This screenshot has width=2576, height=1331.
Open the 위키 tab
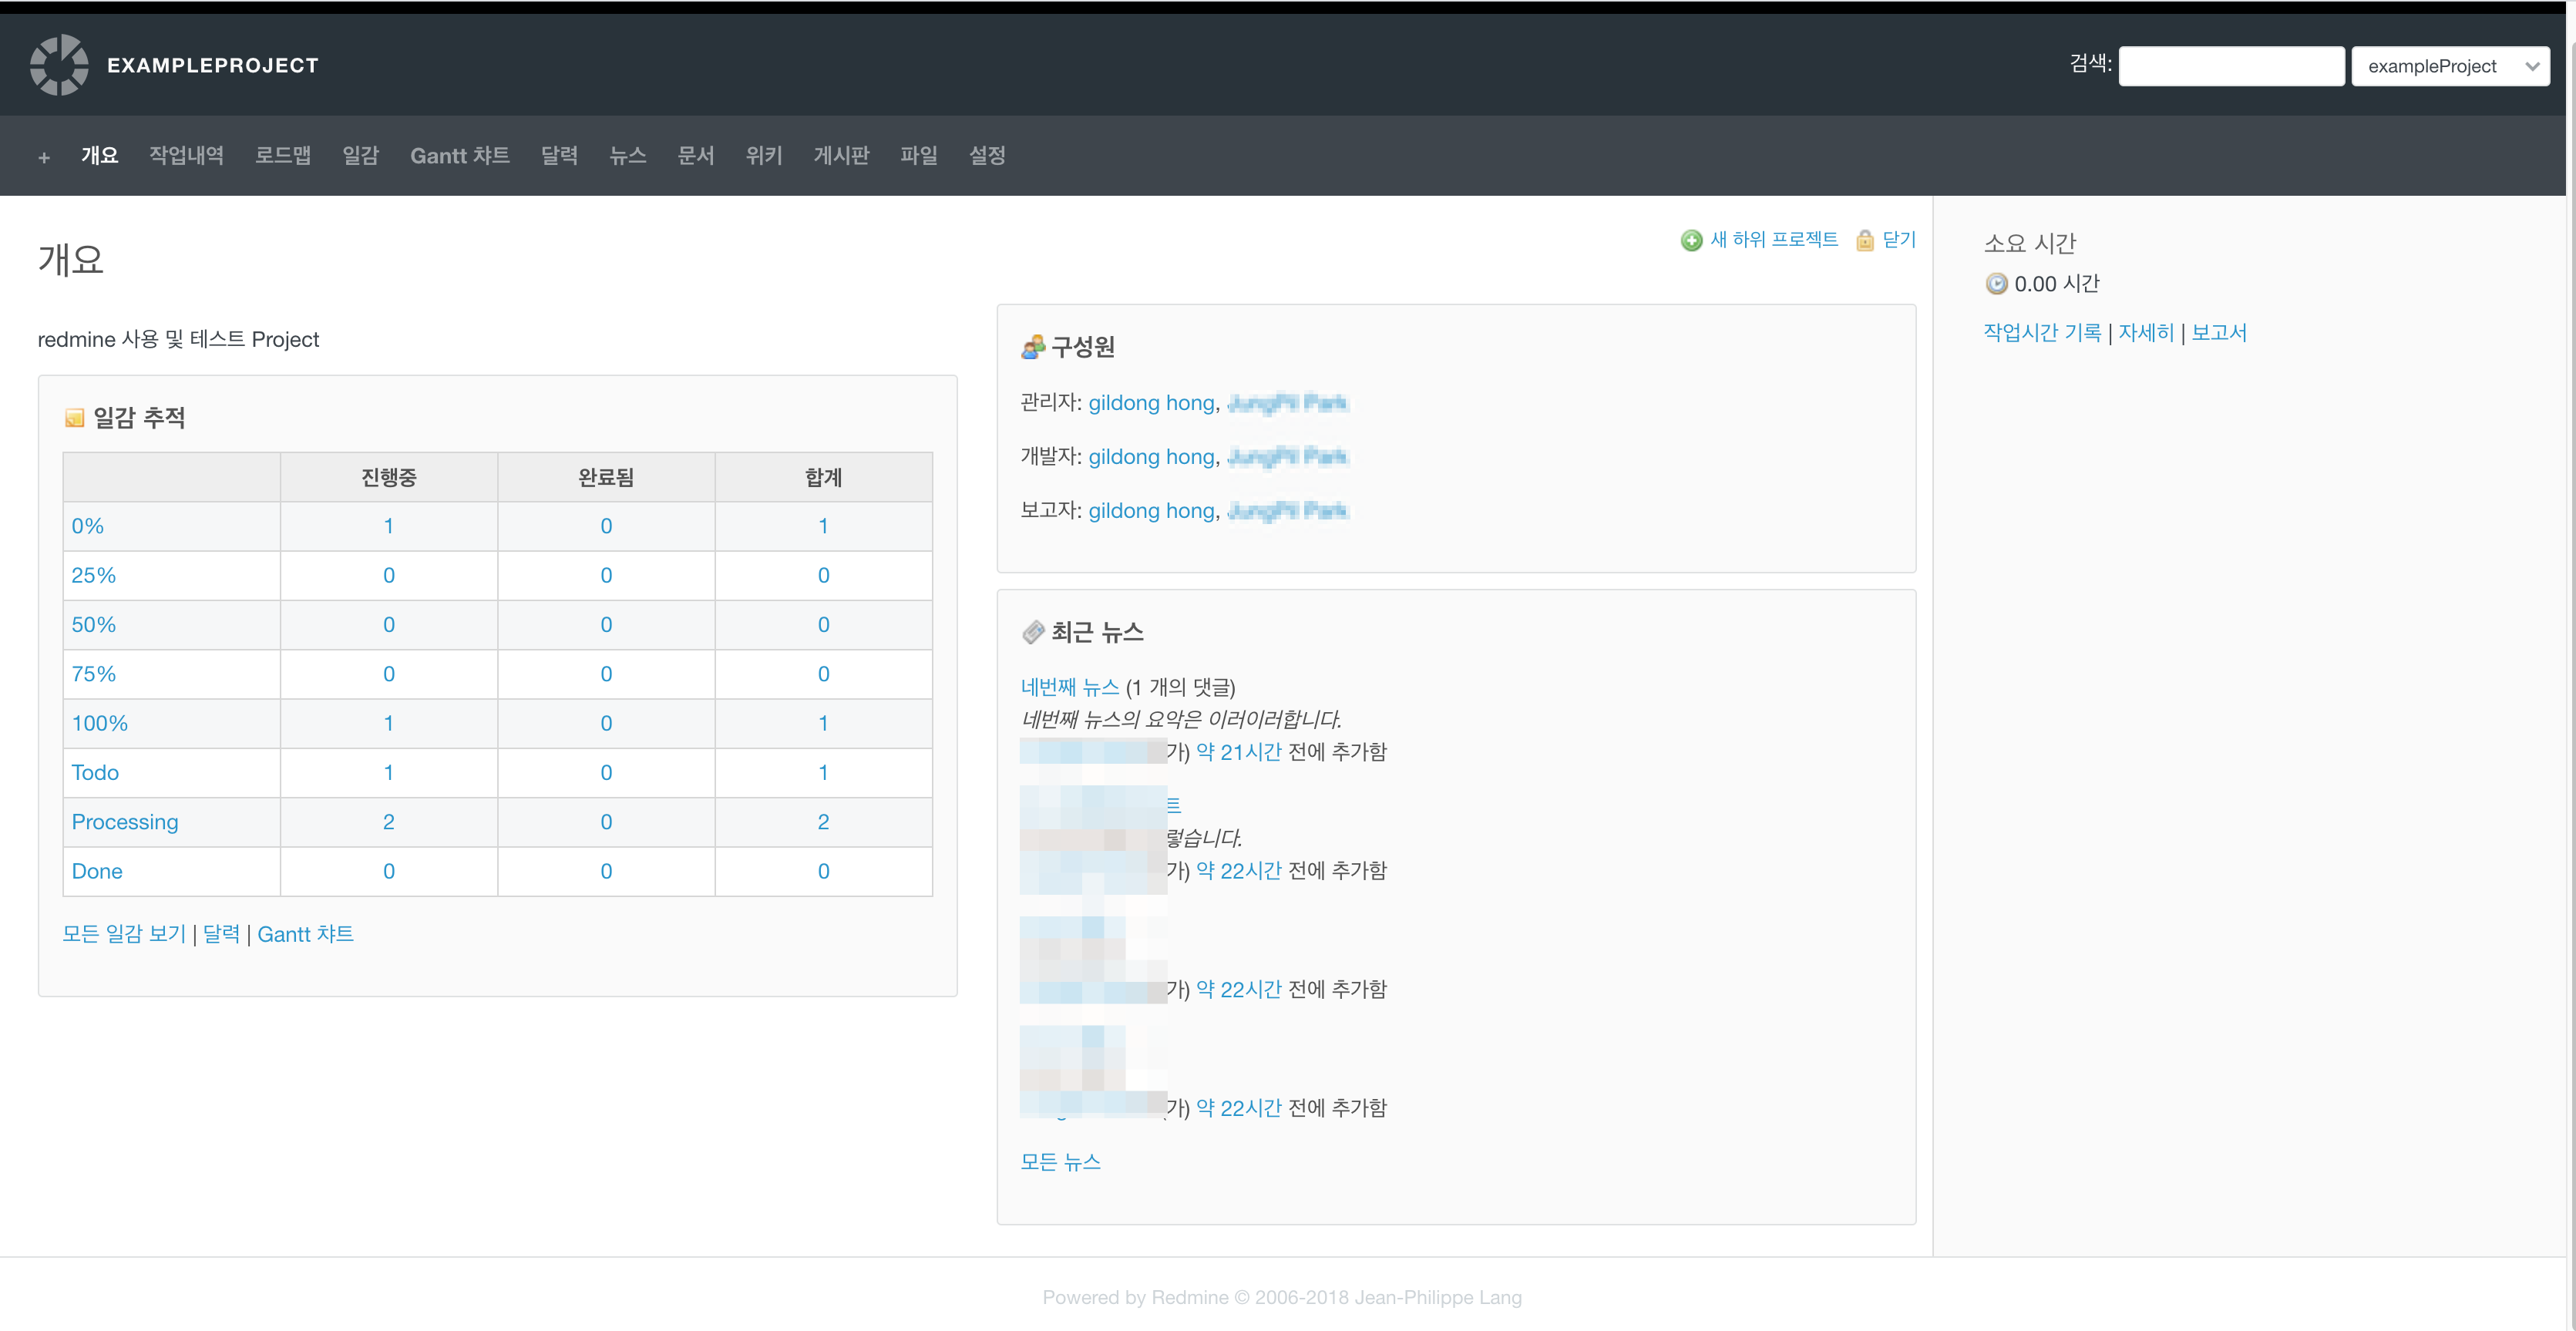[x=763, y=156]
